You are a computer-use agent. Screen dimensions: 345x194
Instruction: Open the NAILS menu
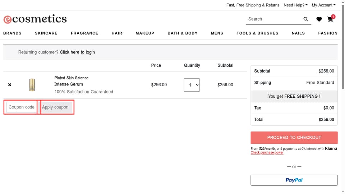(298, 33)
